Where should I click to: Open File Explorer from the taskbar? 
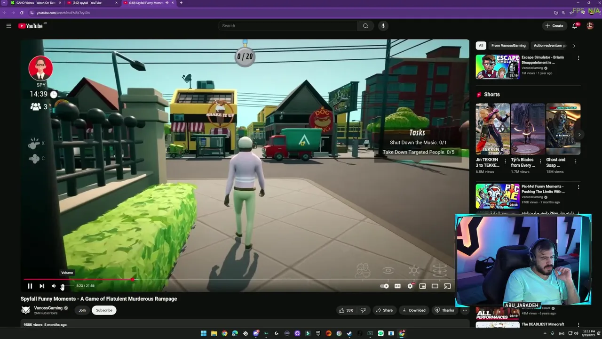tap(214, 333)
